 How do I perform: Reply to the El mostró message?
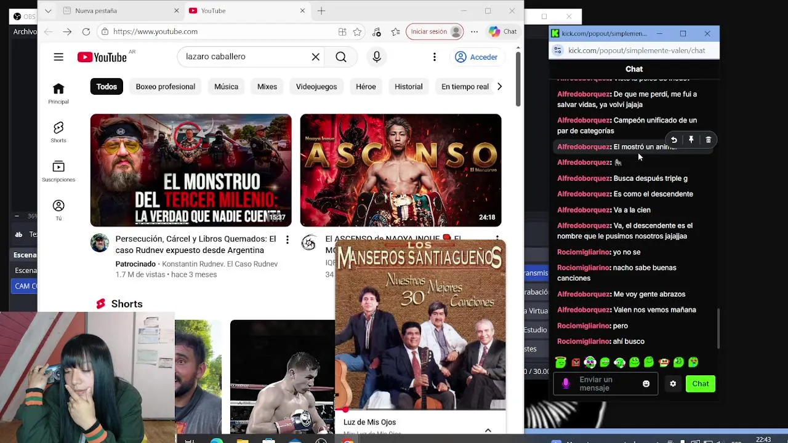[x=674, y=140]
